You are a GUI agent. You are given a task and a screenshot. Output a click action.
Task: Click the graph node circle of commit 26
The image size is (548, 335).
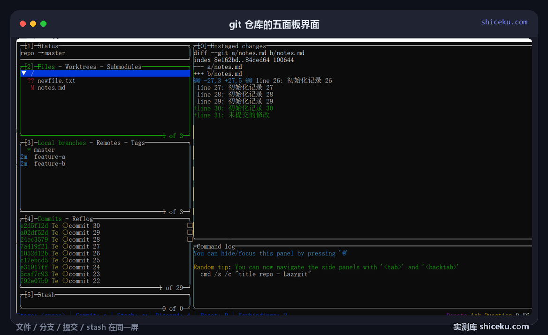(65, 253)
